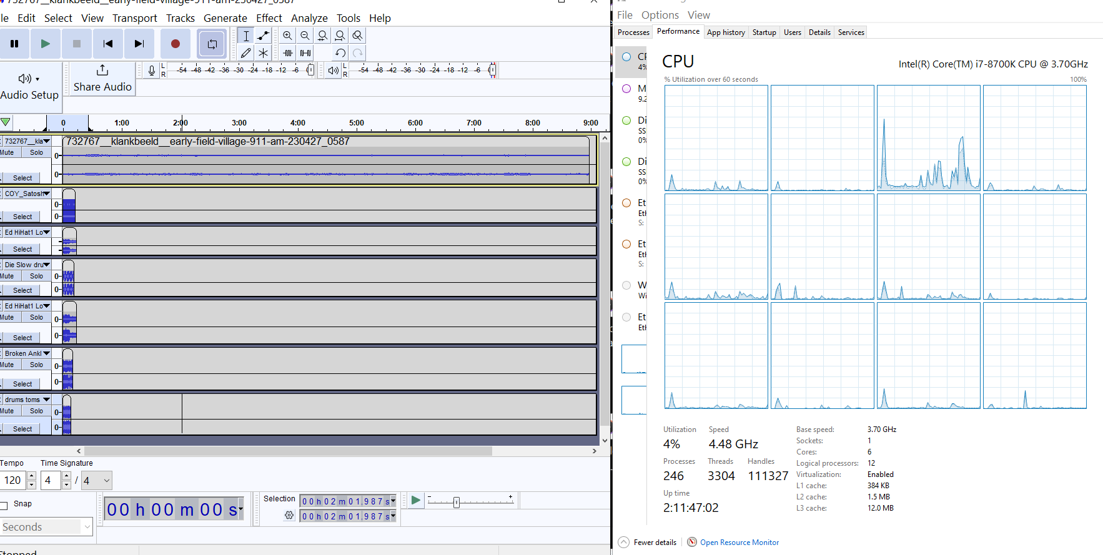The image size is (1103, 555).
Task: Open the Die Slow dru track dropdown
Action: (x=27, y=265)
